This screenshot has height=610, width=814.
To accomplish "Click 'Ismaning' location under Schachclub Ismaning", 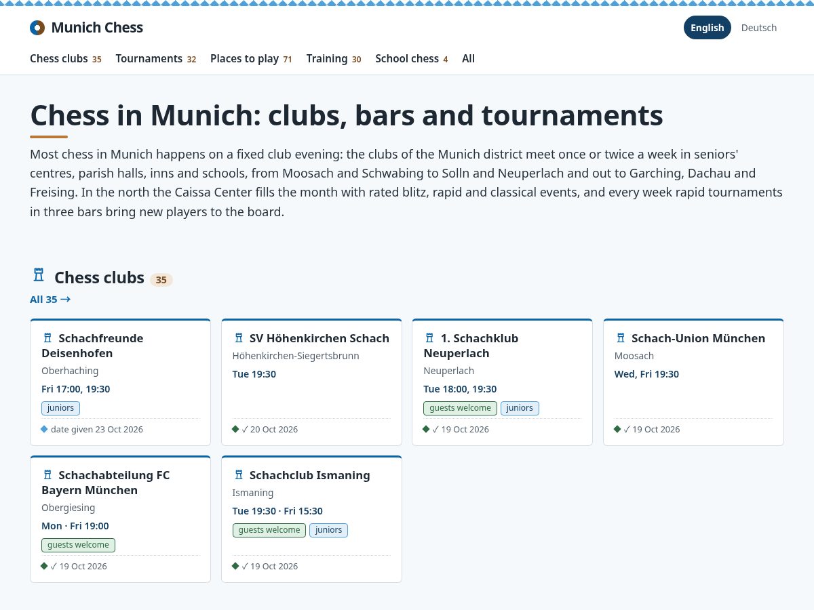I will pos(253,493).
